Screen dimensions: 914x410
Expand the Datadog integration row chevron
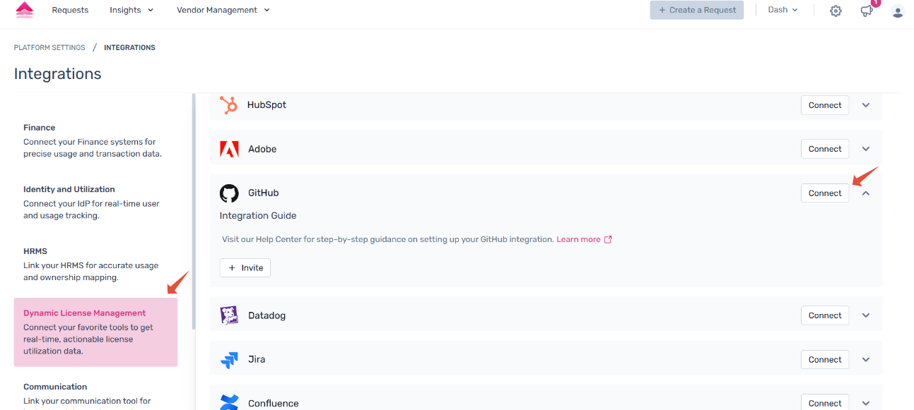(x=866, y=315)
